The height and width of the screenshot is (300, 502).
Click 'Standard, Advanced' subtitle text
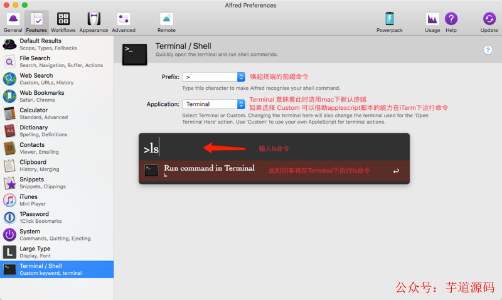pyautogui.click(x=43, y=117)
